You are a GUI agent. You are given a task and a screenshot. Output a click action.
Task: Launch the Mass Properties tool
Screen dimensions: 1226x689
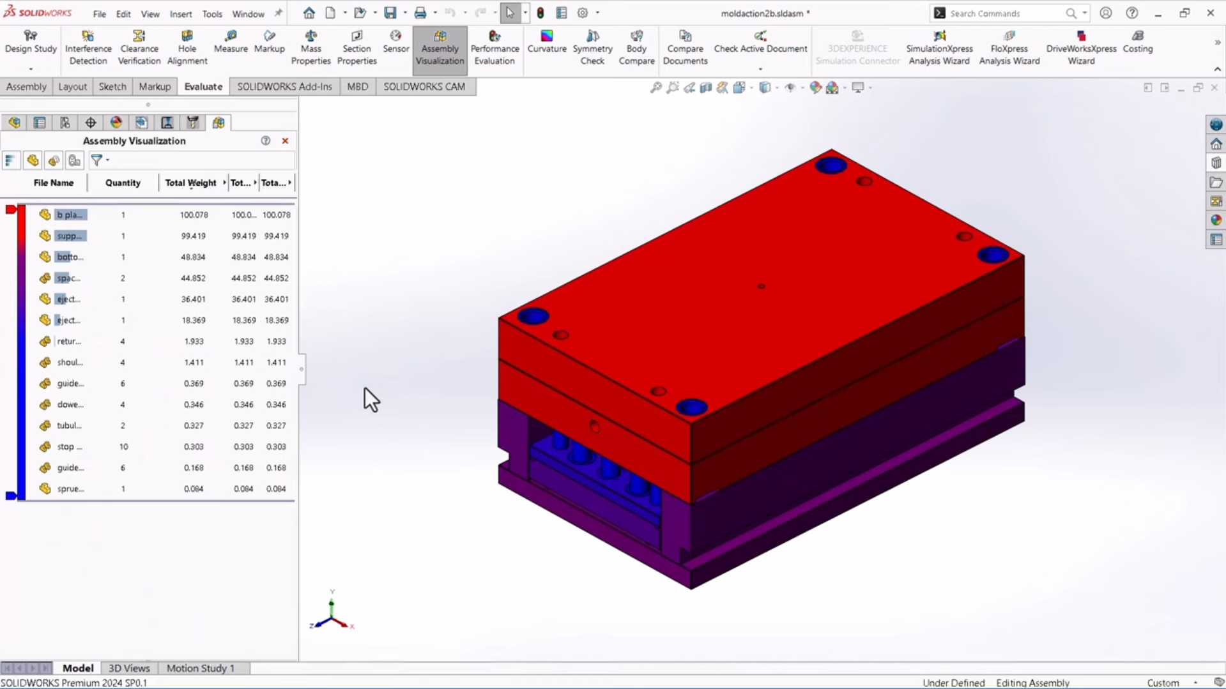pos(310,48)
